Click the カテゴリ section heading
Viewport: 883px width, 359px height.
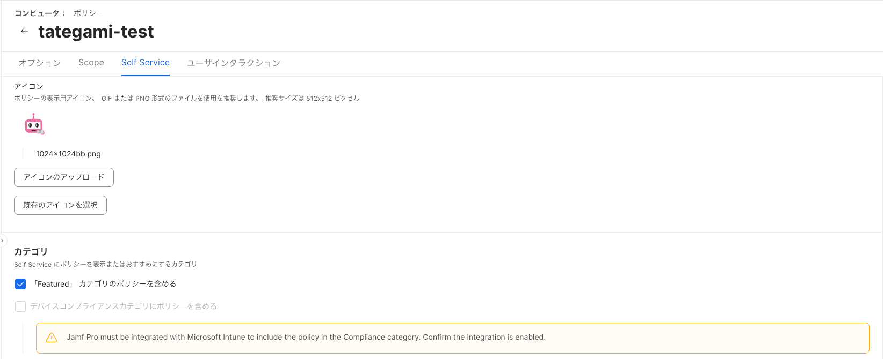pos(31,251)
